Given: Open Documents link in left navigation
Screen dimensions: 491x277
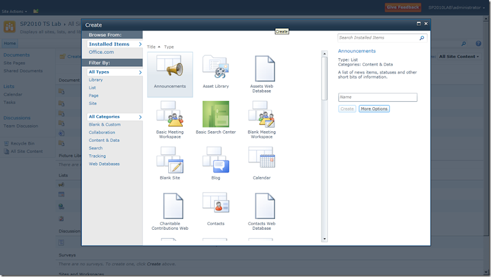Looking at the screenshot, I should coord(17,55).
